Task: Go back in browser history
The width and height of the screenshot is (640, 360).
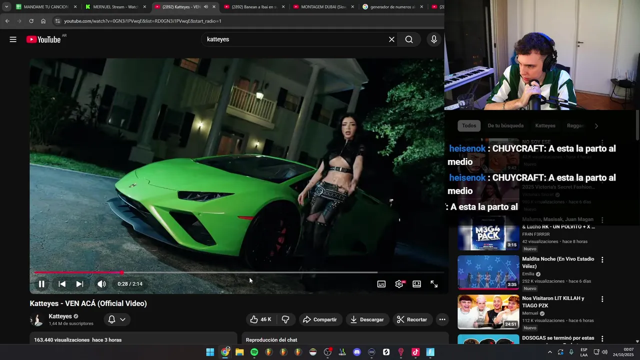Action: tap(7, 21)
